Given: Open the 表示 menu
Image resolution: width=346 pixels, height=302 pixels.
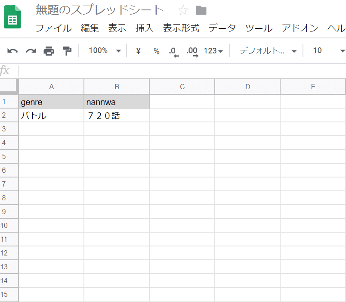Looking at the screenshot, I should pos(117,28).
